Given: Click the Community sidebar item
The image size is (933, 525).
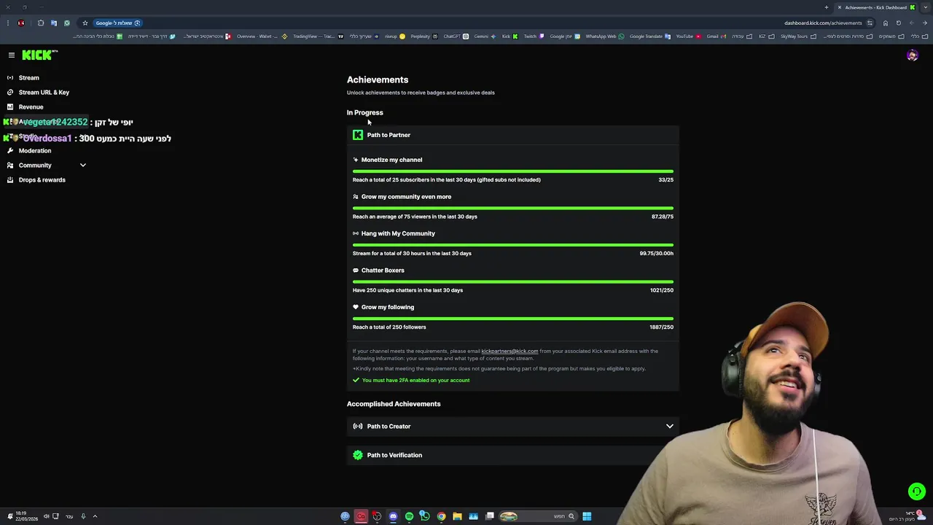Looking at the screenshot, I should (x=35, y=165).
